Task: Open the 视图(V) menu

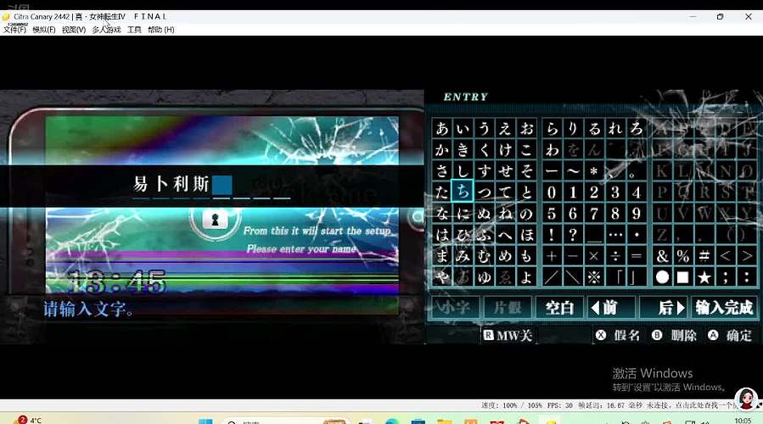Action: point(74,30)
